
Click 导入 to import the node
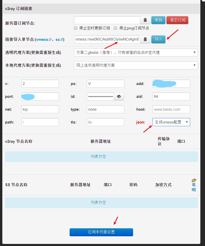[x=158, y=39]
